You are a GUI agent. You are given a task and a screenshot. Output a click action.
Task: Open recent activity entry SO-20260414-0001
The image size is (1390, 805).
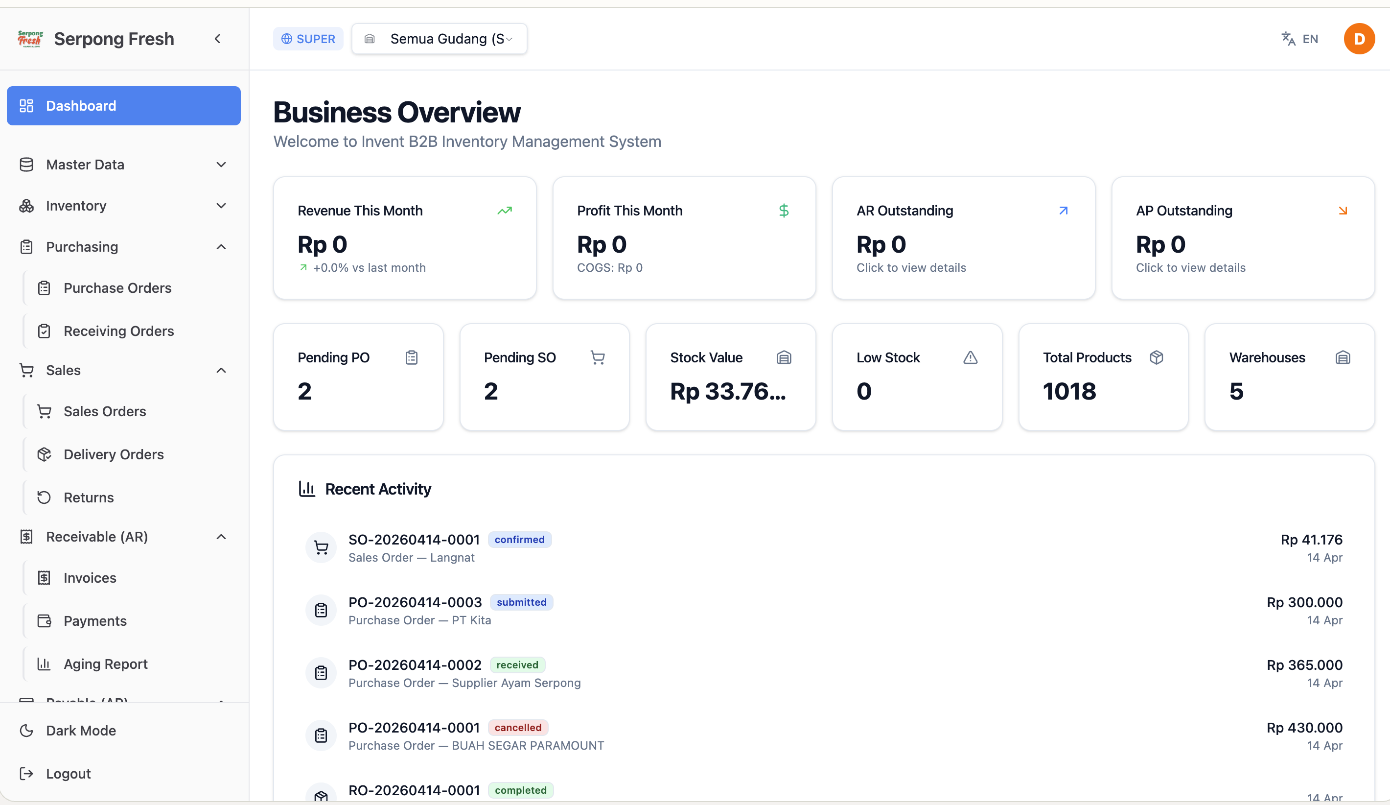pyautogui.click(x=824, y=548)
